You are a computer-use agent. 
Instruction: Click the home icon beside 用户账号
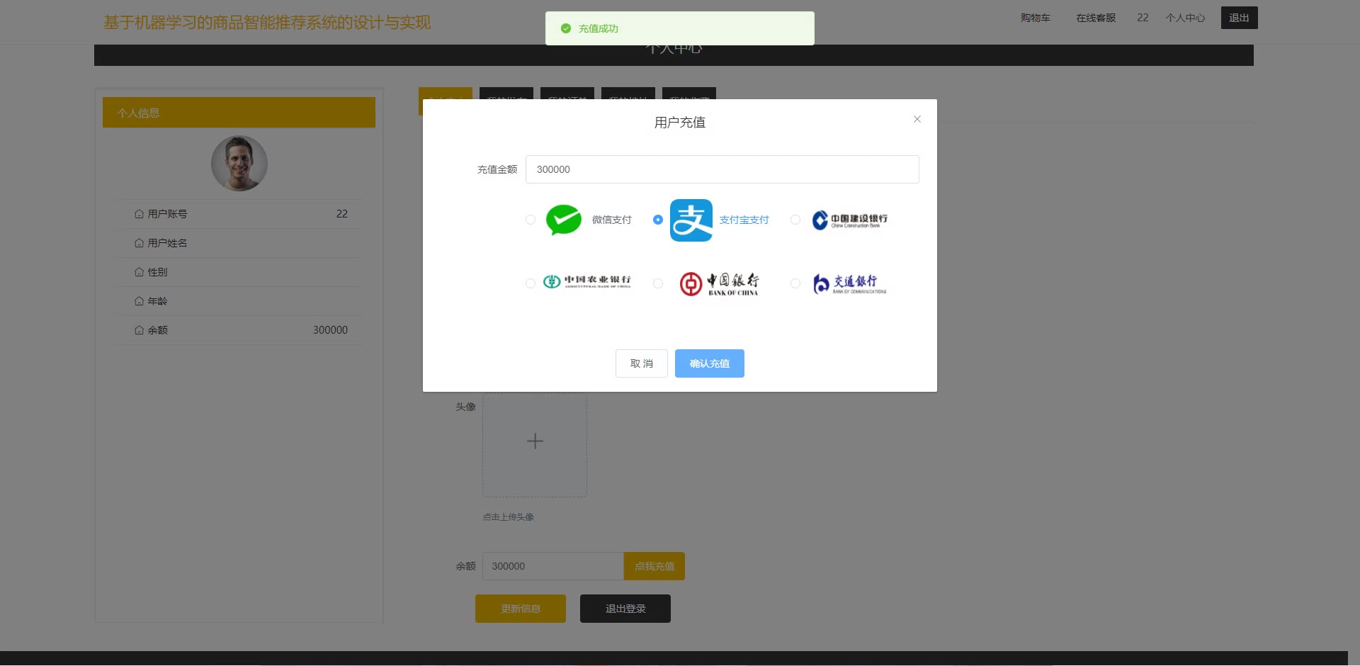pos(139,214)
